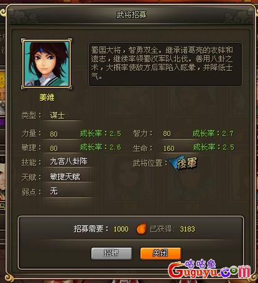
Task: Click the flame currency icon
Action: (x=141, y=229)
